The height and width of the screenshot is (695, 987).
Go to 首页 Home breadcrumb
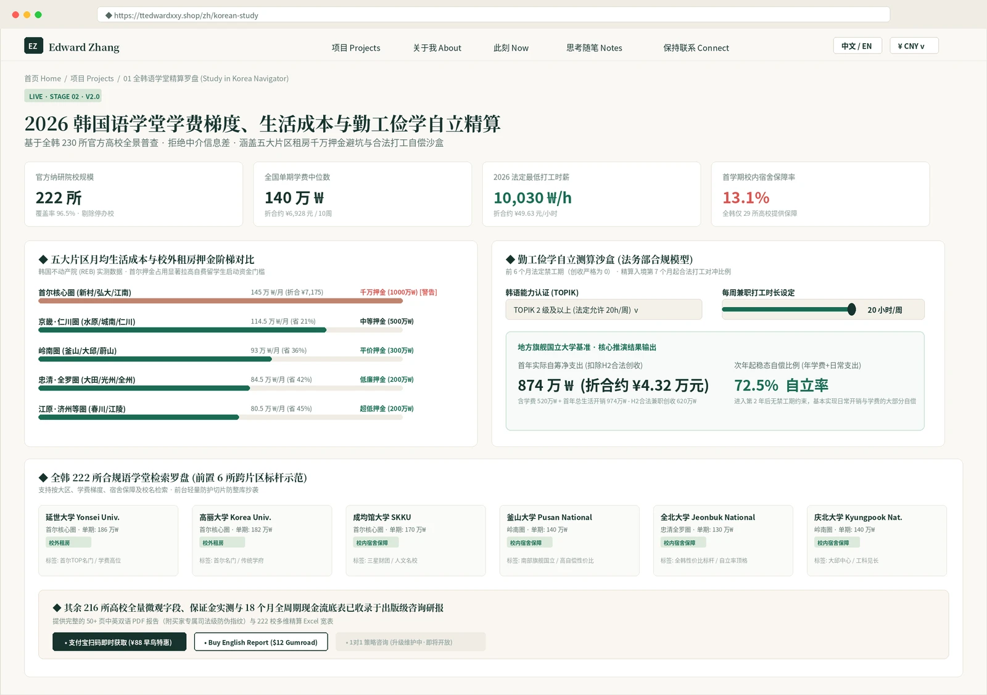(43, 78)
